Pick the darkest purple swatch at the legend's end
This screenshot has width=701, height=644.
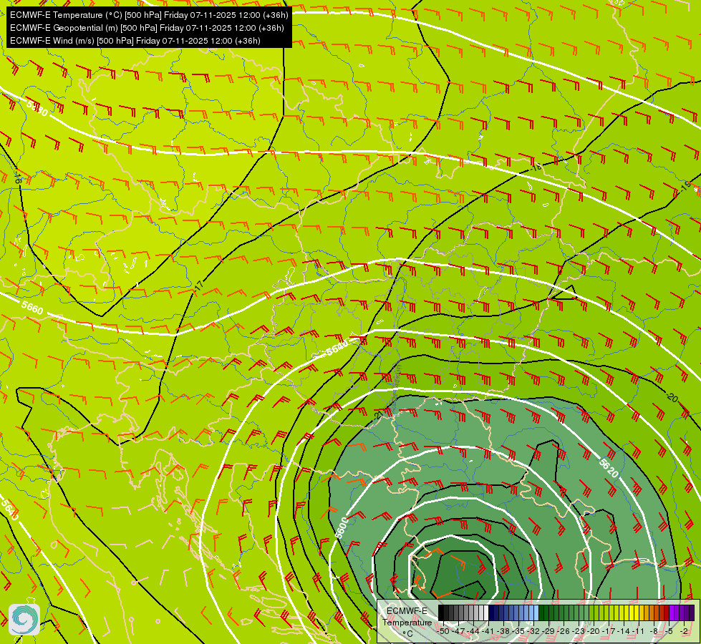(x=692, y=613)
